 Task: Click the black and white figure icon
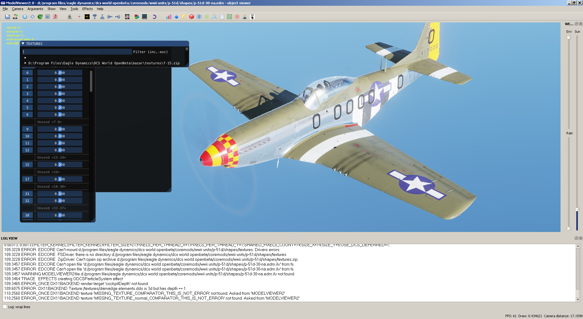tap(252, 17)
